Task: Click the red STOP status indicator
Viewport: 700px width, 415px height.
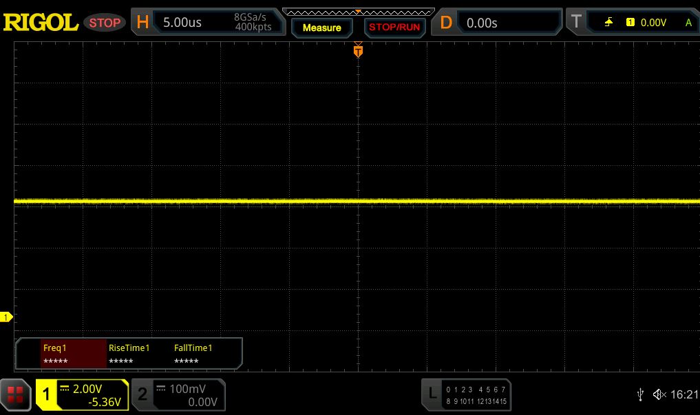Action: (105, 23)
